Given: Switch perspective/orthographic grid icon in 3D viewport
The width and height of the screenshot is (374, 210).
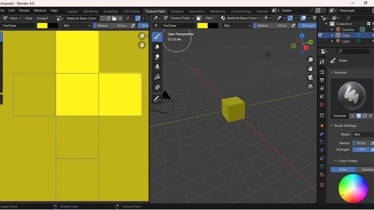Looking at the screenshot, I should point(310,86).
